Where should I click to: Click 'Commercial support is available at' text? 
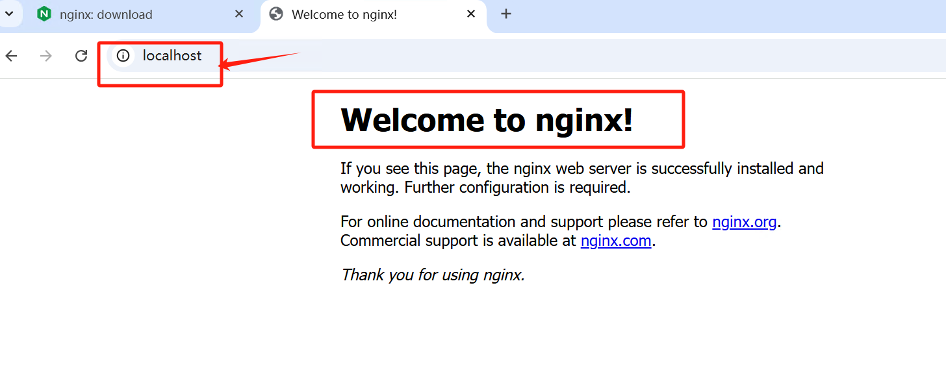tap(459, 241)
